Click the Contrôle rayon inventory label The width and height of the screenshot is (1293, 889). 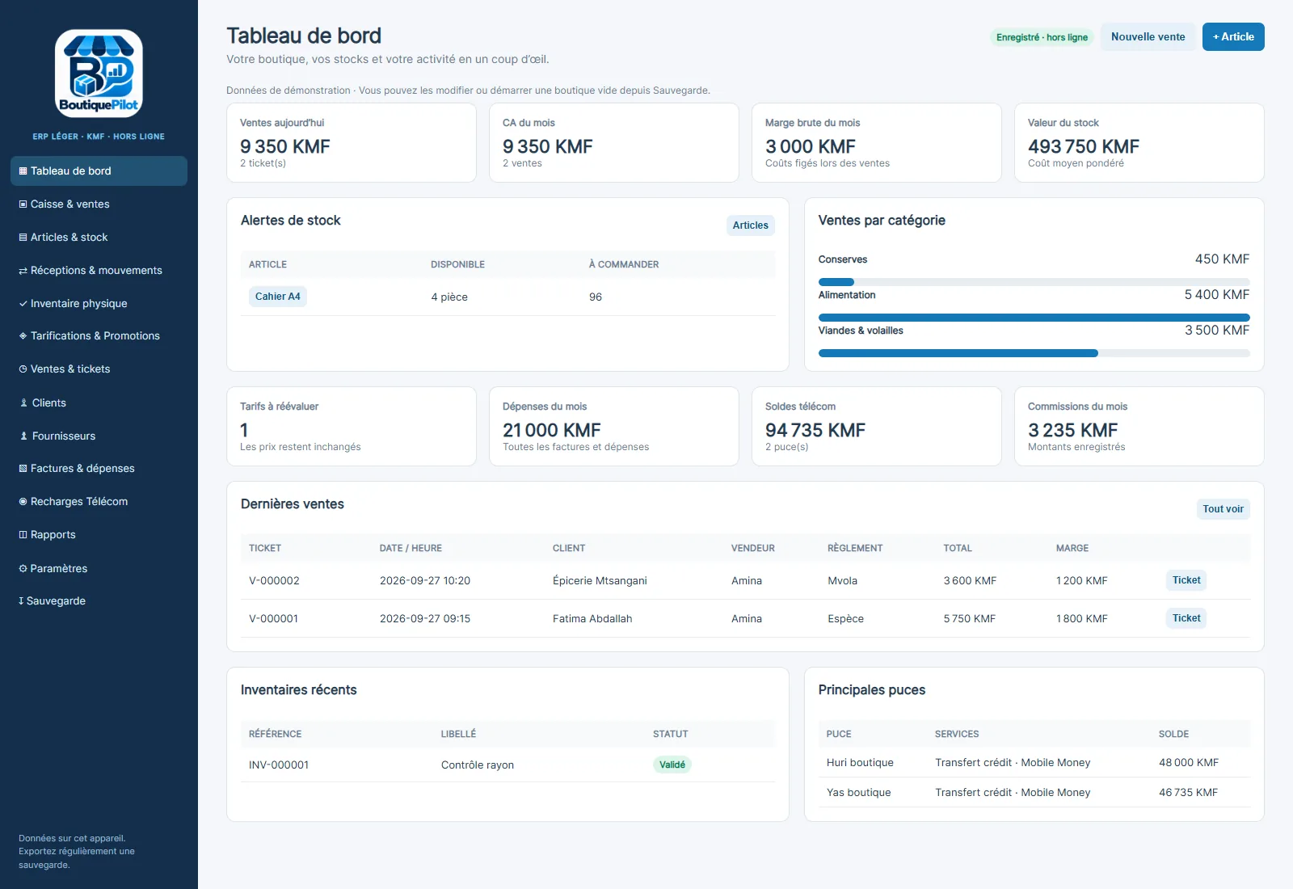coord(478,765)
